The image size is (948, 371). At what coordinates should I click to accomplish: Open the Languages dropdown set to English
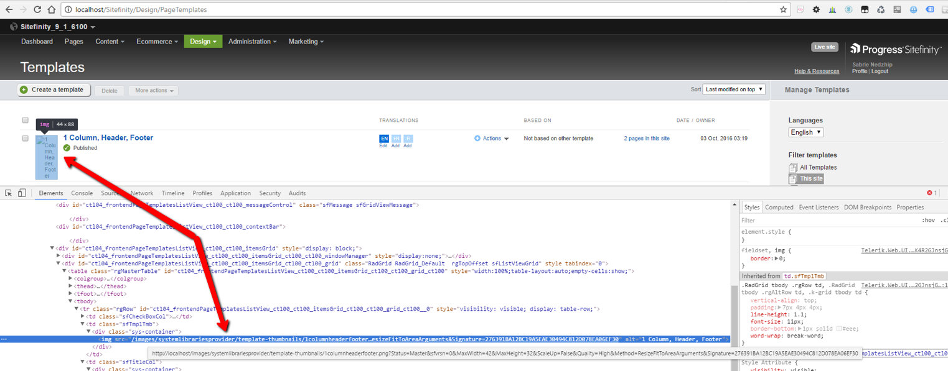pyautogui.click(x=806, y=132)
